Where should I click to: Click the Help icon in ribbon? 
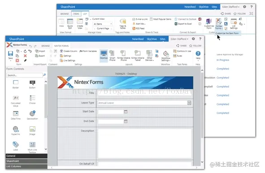click(x=198, y=56)
